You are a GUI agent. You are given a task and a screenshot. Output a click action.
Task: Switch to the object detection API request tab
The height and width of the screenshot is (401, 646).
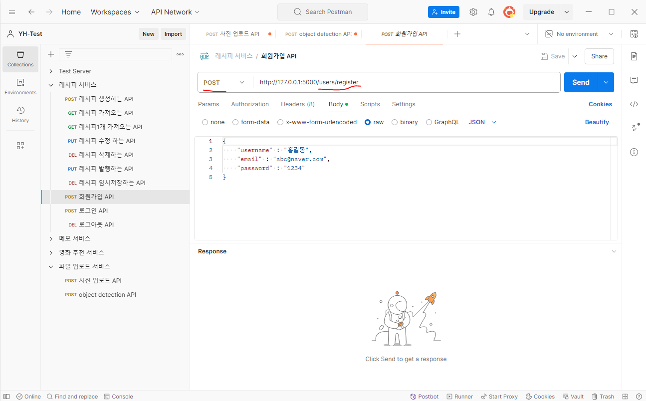coord(319,34)
